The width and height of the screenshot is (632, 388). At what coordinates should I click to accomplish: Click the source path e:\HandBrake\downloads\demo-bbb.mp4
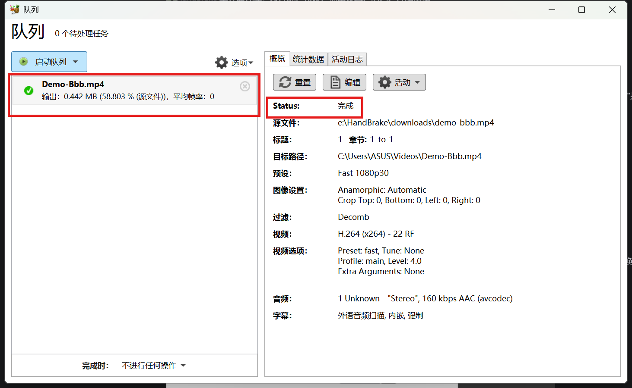[416, 122]
